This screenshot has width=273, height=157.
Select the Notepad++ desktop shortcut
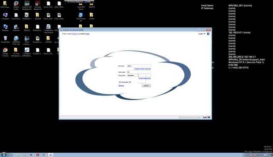coord(26,16)
